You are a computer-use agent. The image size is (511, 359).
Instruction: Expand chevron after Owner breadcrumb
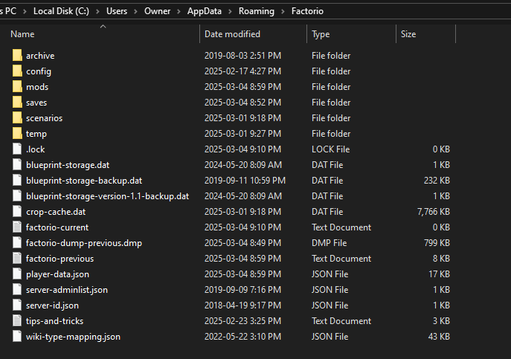(179, 11)
